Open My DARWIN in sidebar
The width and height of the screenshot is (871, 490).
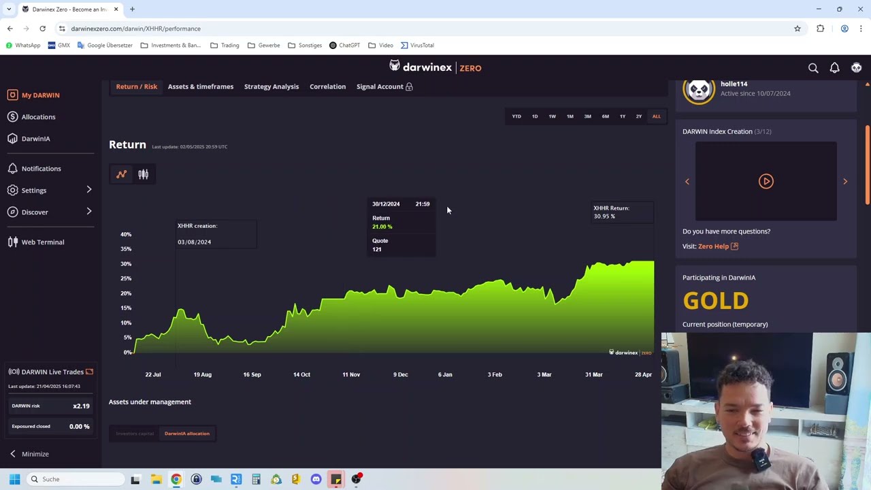[x=41, y=95]
